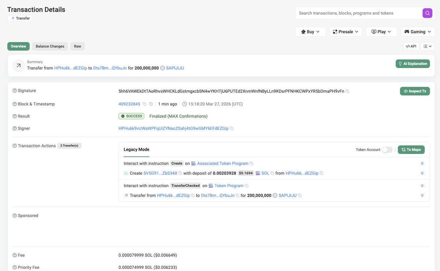This screenshot has width=440, height=271.
Task: Click the clock icon before the UTC timestamp
Action: 184,104
